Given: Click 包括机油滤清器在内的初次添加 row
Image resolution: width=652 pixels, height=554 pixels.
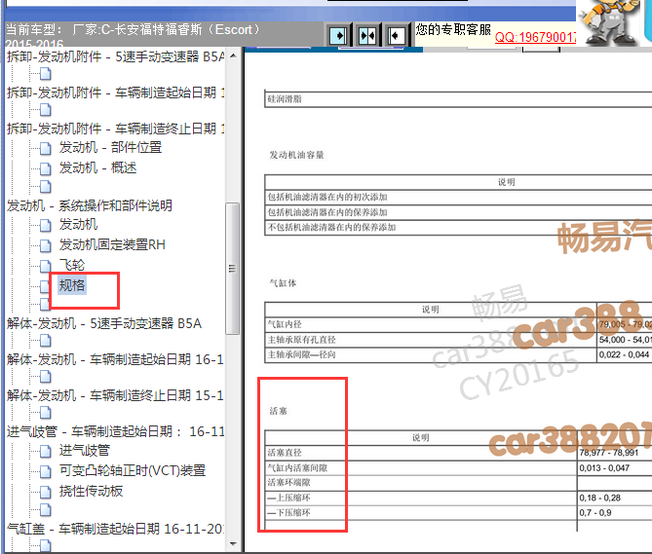Looking at the screenshot, I should pyautogui.click(x=458, y=198).
